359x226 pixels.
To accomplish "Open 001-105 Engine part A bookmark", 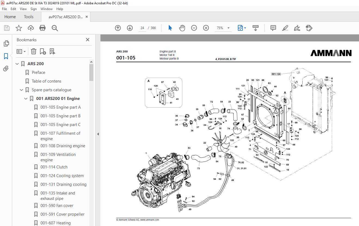I will 61,107.
